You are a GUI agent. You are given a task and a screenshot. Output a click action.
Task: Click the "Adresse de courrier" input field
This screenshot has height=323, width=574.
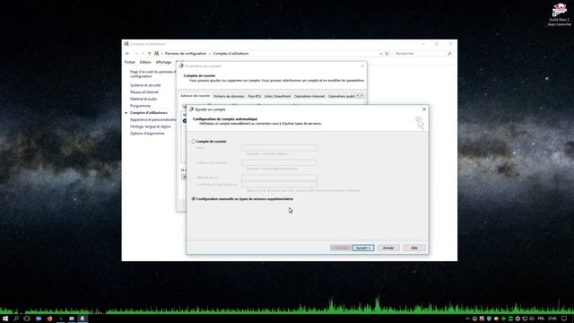click(279, 162)
